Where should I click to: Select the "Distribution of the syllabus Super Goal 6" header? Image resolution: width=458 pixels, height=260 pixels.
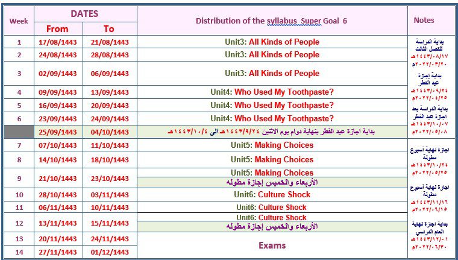(x=272, y=21)
